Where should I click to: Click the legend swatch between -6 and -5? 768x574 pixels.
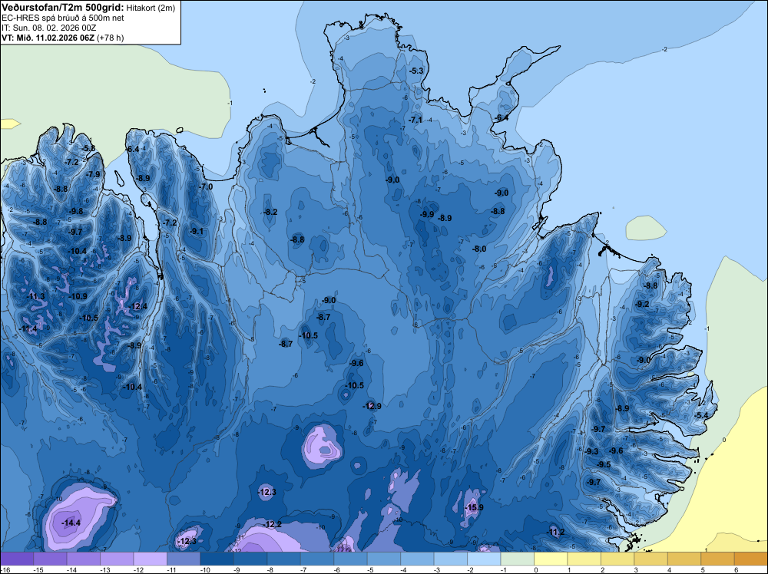click(350, 559)
